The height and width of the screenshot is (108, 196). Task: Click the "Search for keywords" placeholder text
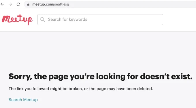point(67,20)
